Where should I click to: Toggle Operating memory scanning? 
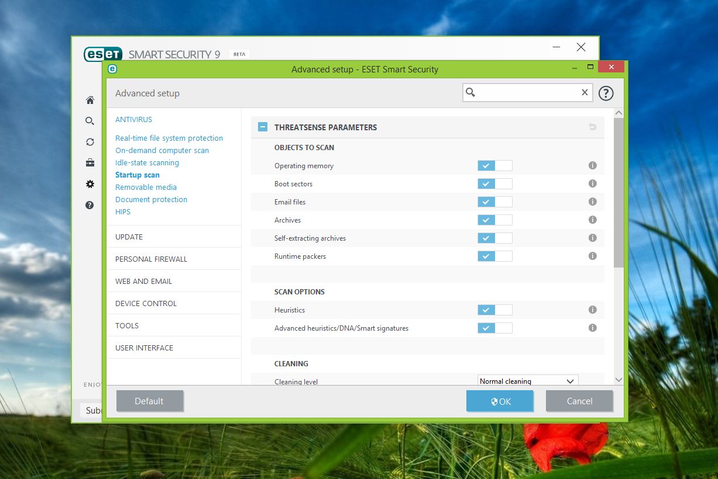(x=495, y=166)
